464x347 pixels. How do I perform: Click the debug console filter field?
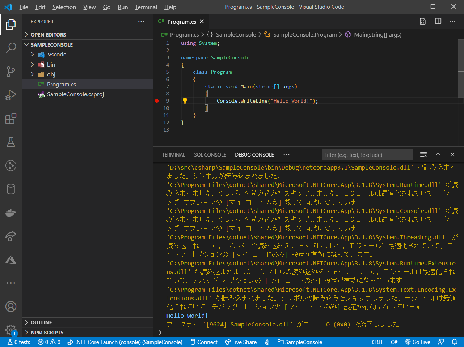pos(367,155)
